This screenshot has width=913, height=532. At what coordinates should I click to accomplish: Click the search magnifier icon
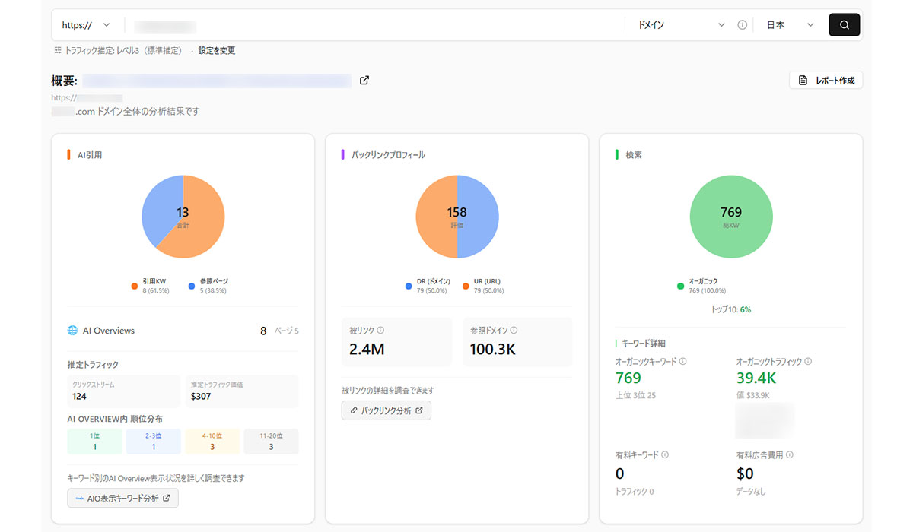tap(844, 24)
